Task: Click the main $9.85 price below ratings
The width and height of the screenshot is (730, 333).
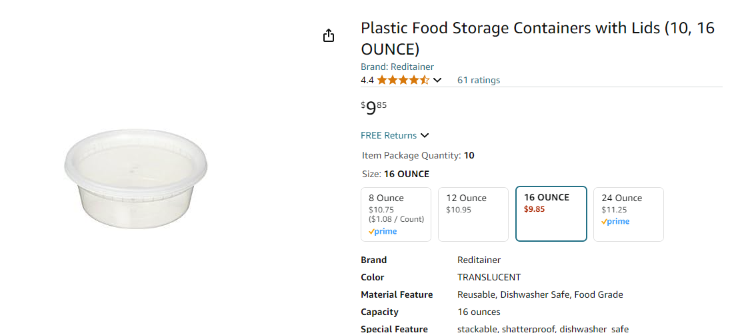Action: (x=374, y=108)
